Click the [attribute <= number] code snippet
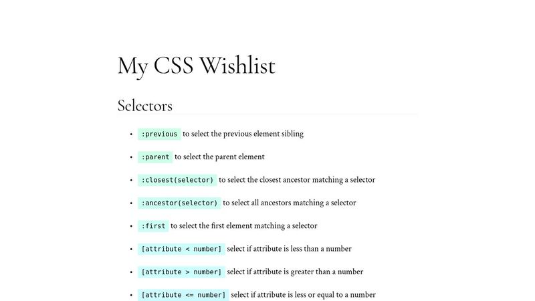 pos(183,295)
